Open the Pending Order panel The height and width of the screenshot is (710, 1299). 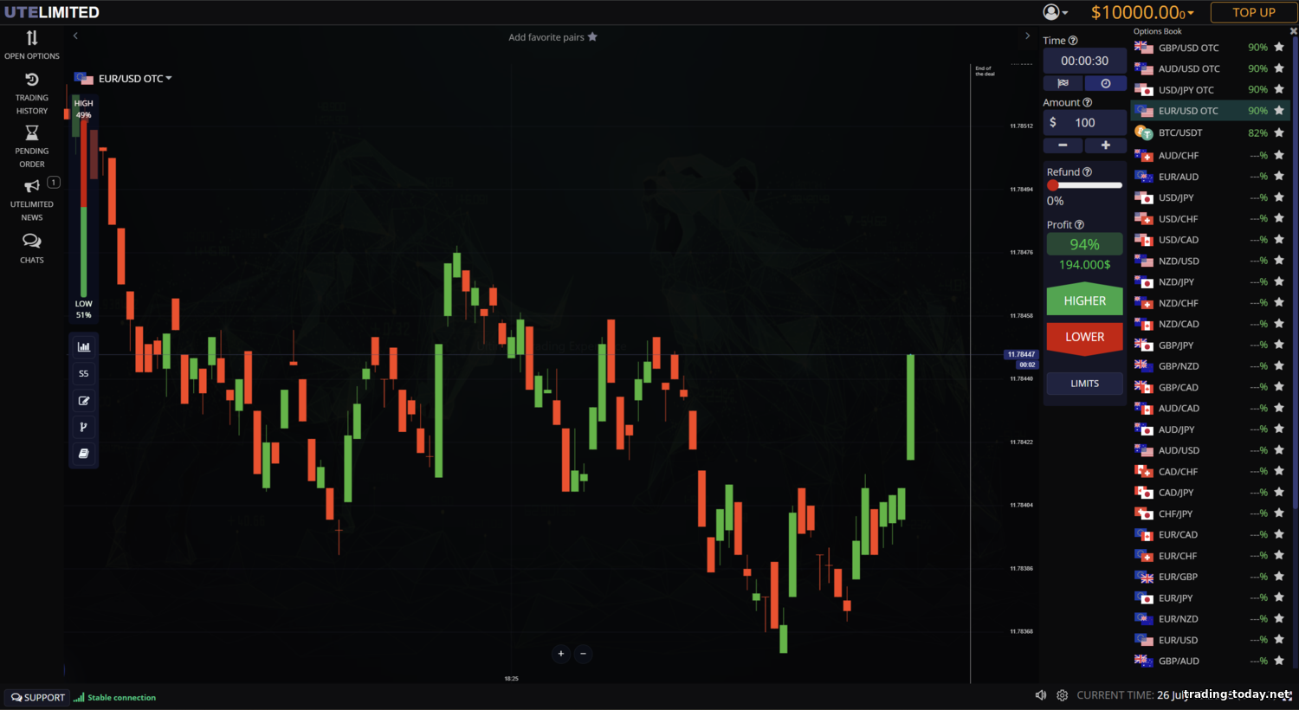[32, 145]
